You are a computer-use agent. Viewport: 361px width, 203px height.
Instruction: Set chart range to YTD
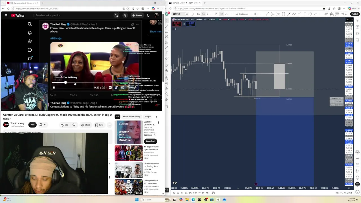click(195, 193)
